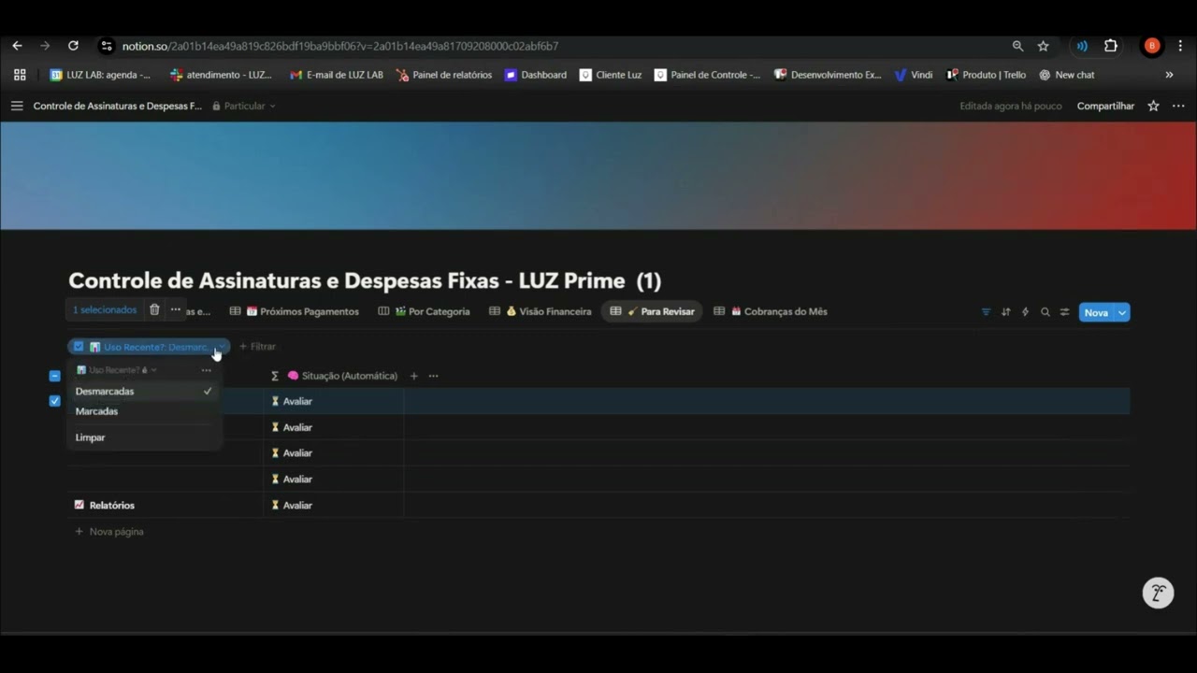Switch to the Por Categoria tab

click(x=424, y=311)
